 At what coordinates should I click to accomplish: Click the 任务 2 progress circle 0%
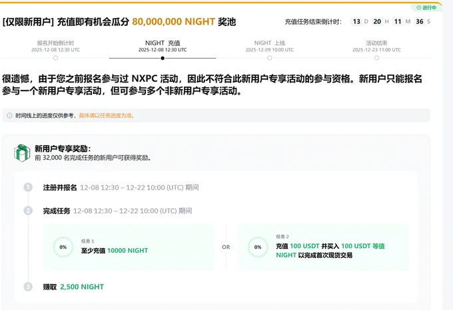click(258, 247)
